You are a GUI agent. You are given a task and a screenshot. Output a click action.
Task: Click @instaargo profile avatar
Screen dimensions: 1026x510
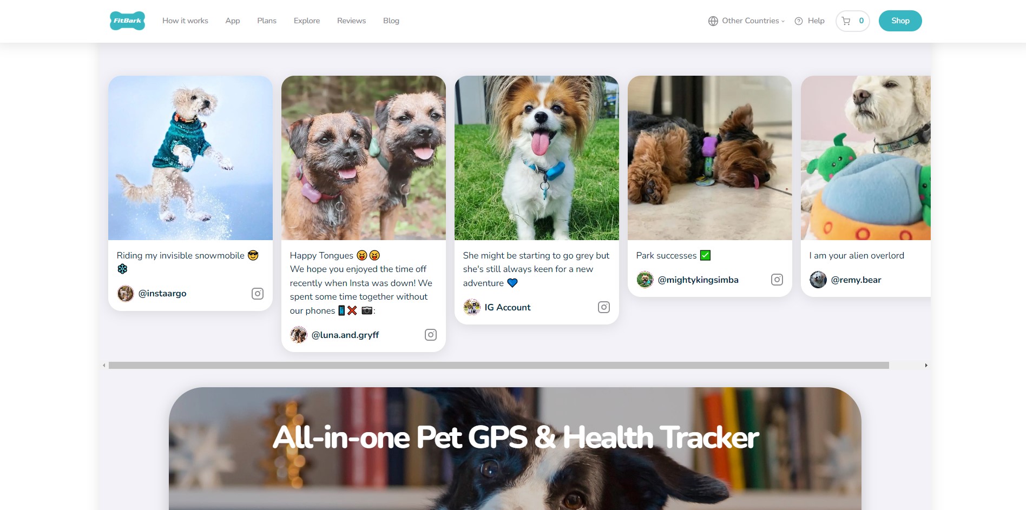pyautogui.click(x=126, y=293)
